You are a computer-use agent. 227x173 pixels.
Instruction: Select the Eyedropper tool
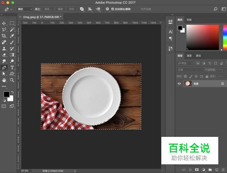pos(12,36)
